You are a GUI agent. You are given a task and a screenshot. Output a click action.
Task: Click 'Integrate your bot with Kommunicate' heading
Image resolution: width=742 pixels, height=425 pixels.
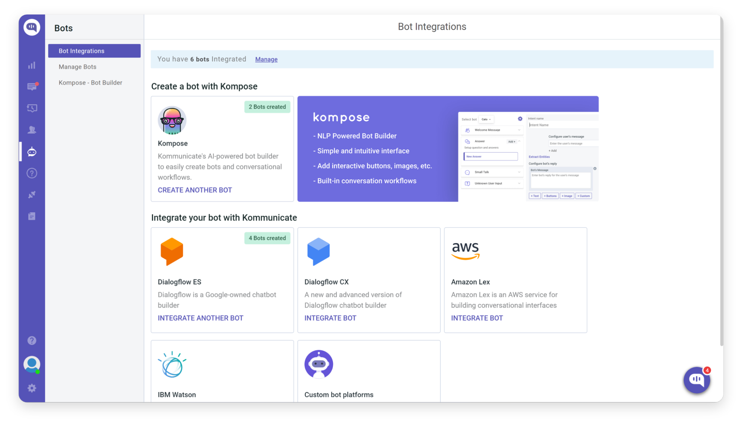224,218
